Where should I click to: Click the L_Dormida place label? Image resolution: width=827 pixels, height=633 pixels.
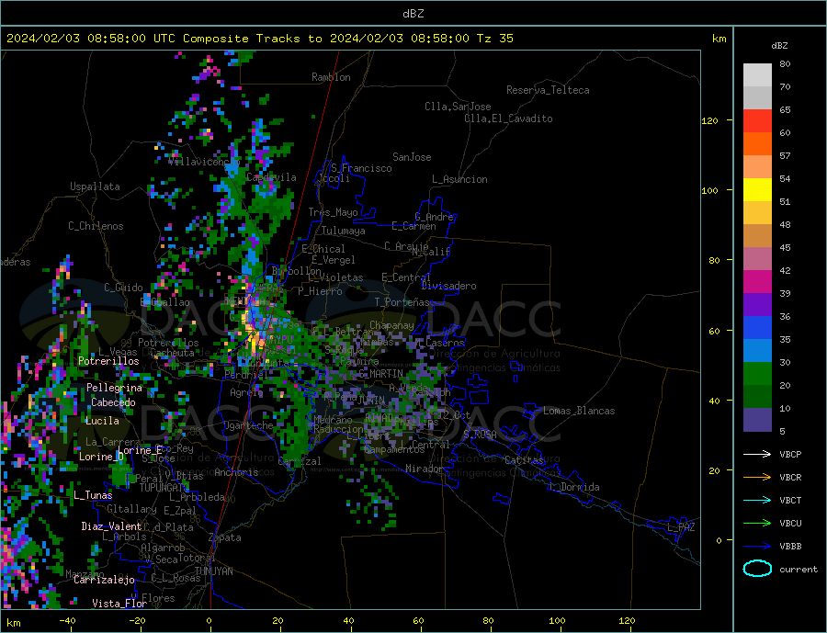click(x=575, y=487)
